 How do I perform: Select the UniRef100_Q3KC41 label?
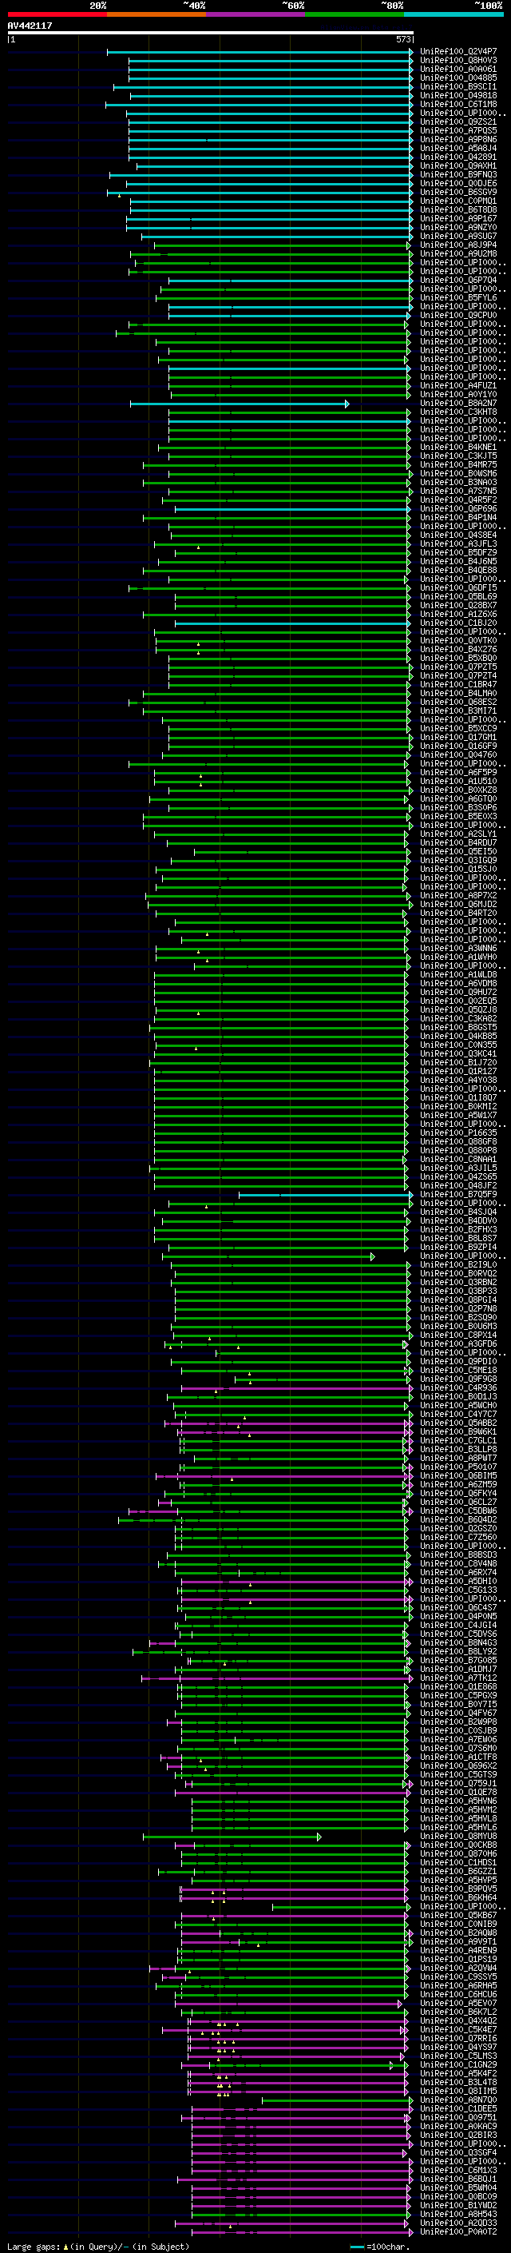(458, 1053)
